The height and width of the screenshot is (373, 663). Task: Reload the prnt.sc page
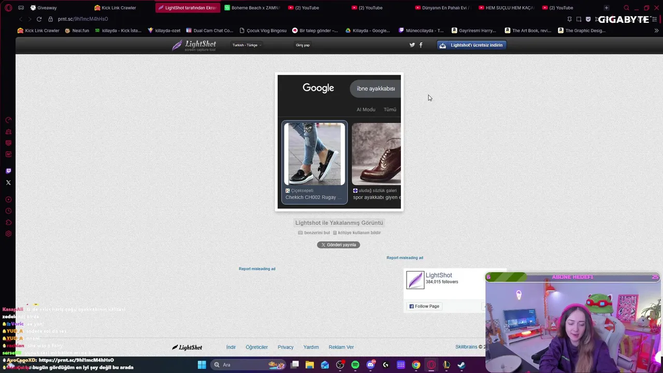point(39,19)
